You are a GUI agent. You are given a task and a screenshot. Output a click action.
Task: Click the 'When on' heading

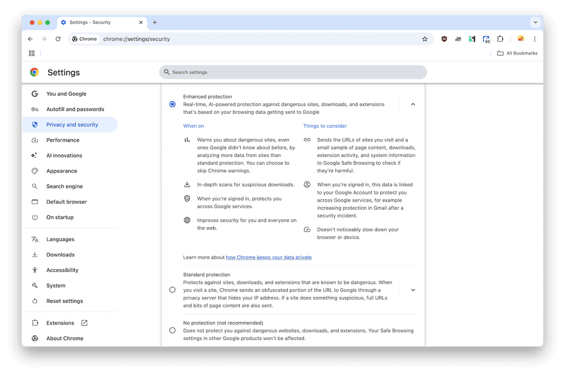193,126
